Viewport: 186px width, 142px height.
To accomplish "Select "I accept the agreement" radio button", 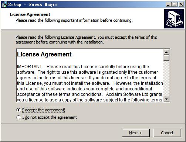I will tap(18, 110).
